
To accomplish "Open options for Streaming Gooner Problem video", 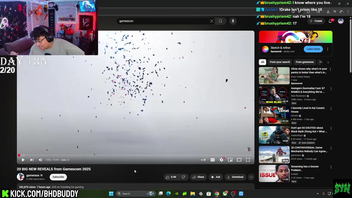I will pyautogui.click(x=331, y=167).
